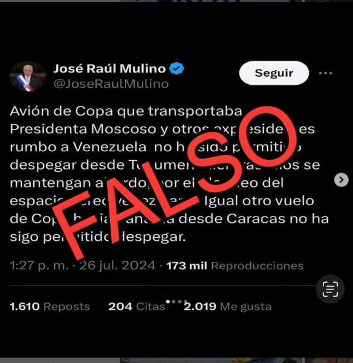353x363 pixels.
Task: Show the 2.019 Me gusta list
Action: (228, 307)
